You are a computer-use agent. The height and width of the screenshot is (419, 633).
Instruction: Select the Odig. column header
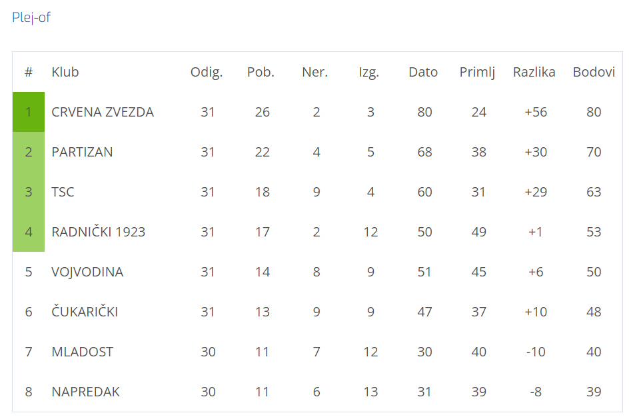click(x=207, y=72)
